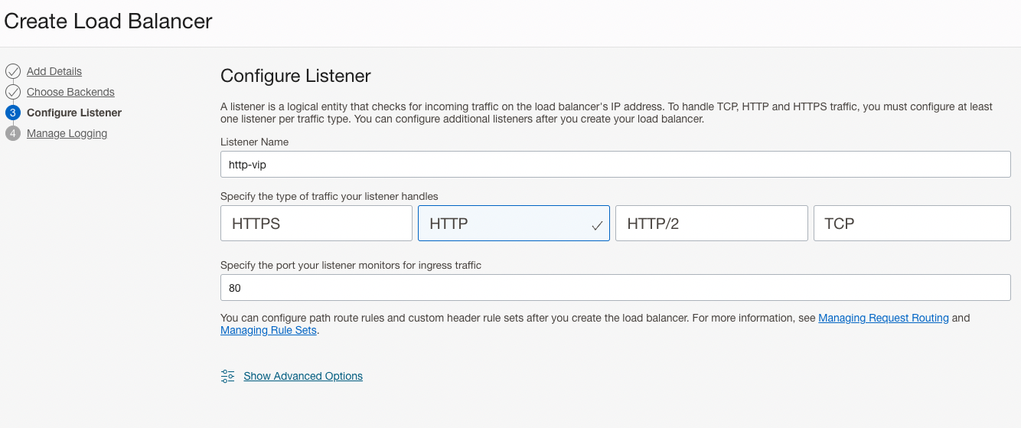Screen dimensions: 1021x428
Task: Click the 'Specify the port your listener monitors' label
Action: (351, 266)
